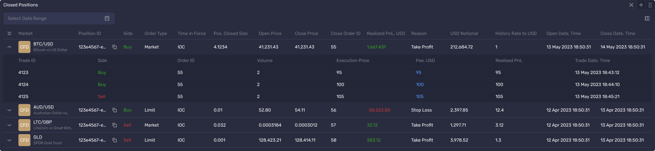Select trade ID 4124 row
Screen dimensions: 655x151
pos(327,85)
